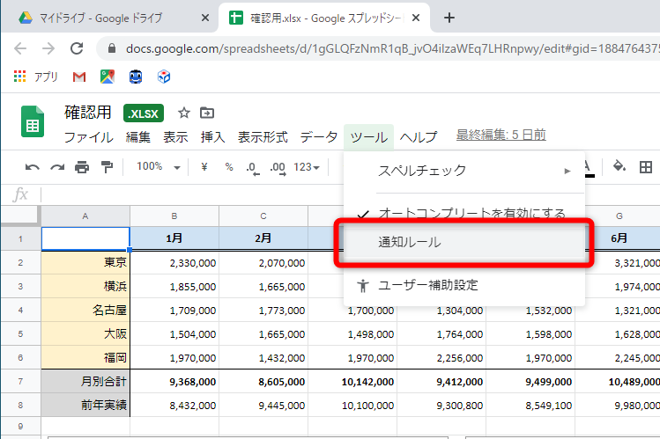Click the 1月 header cell

coord(174,238)
